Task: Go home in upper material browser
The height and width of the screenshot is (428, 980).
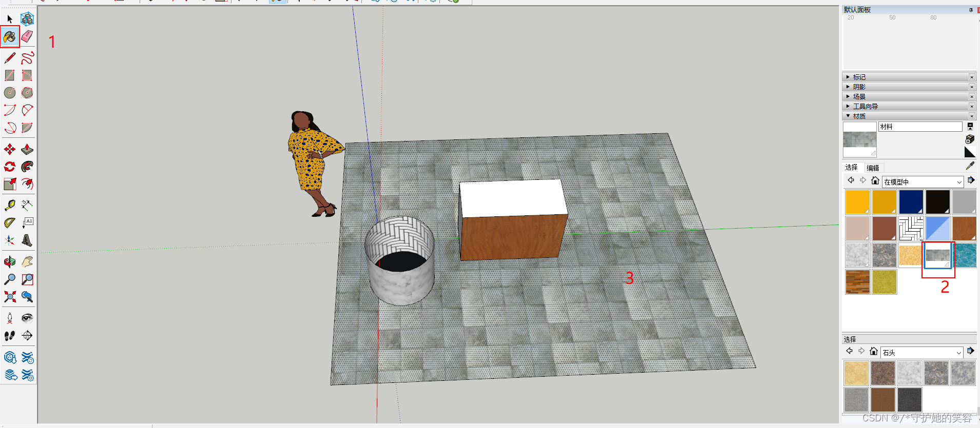Action: [875, 180]
